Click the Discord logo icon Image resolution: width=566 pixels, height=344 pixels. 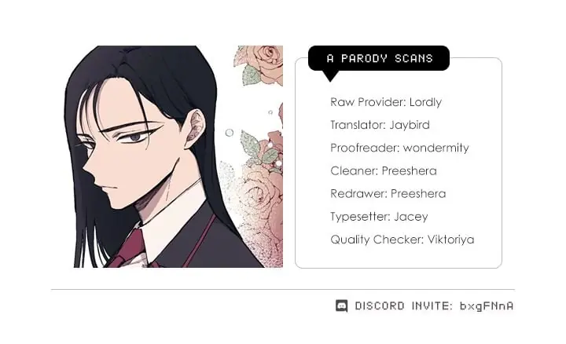(341, 306)
